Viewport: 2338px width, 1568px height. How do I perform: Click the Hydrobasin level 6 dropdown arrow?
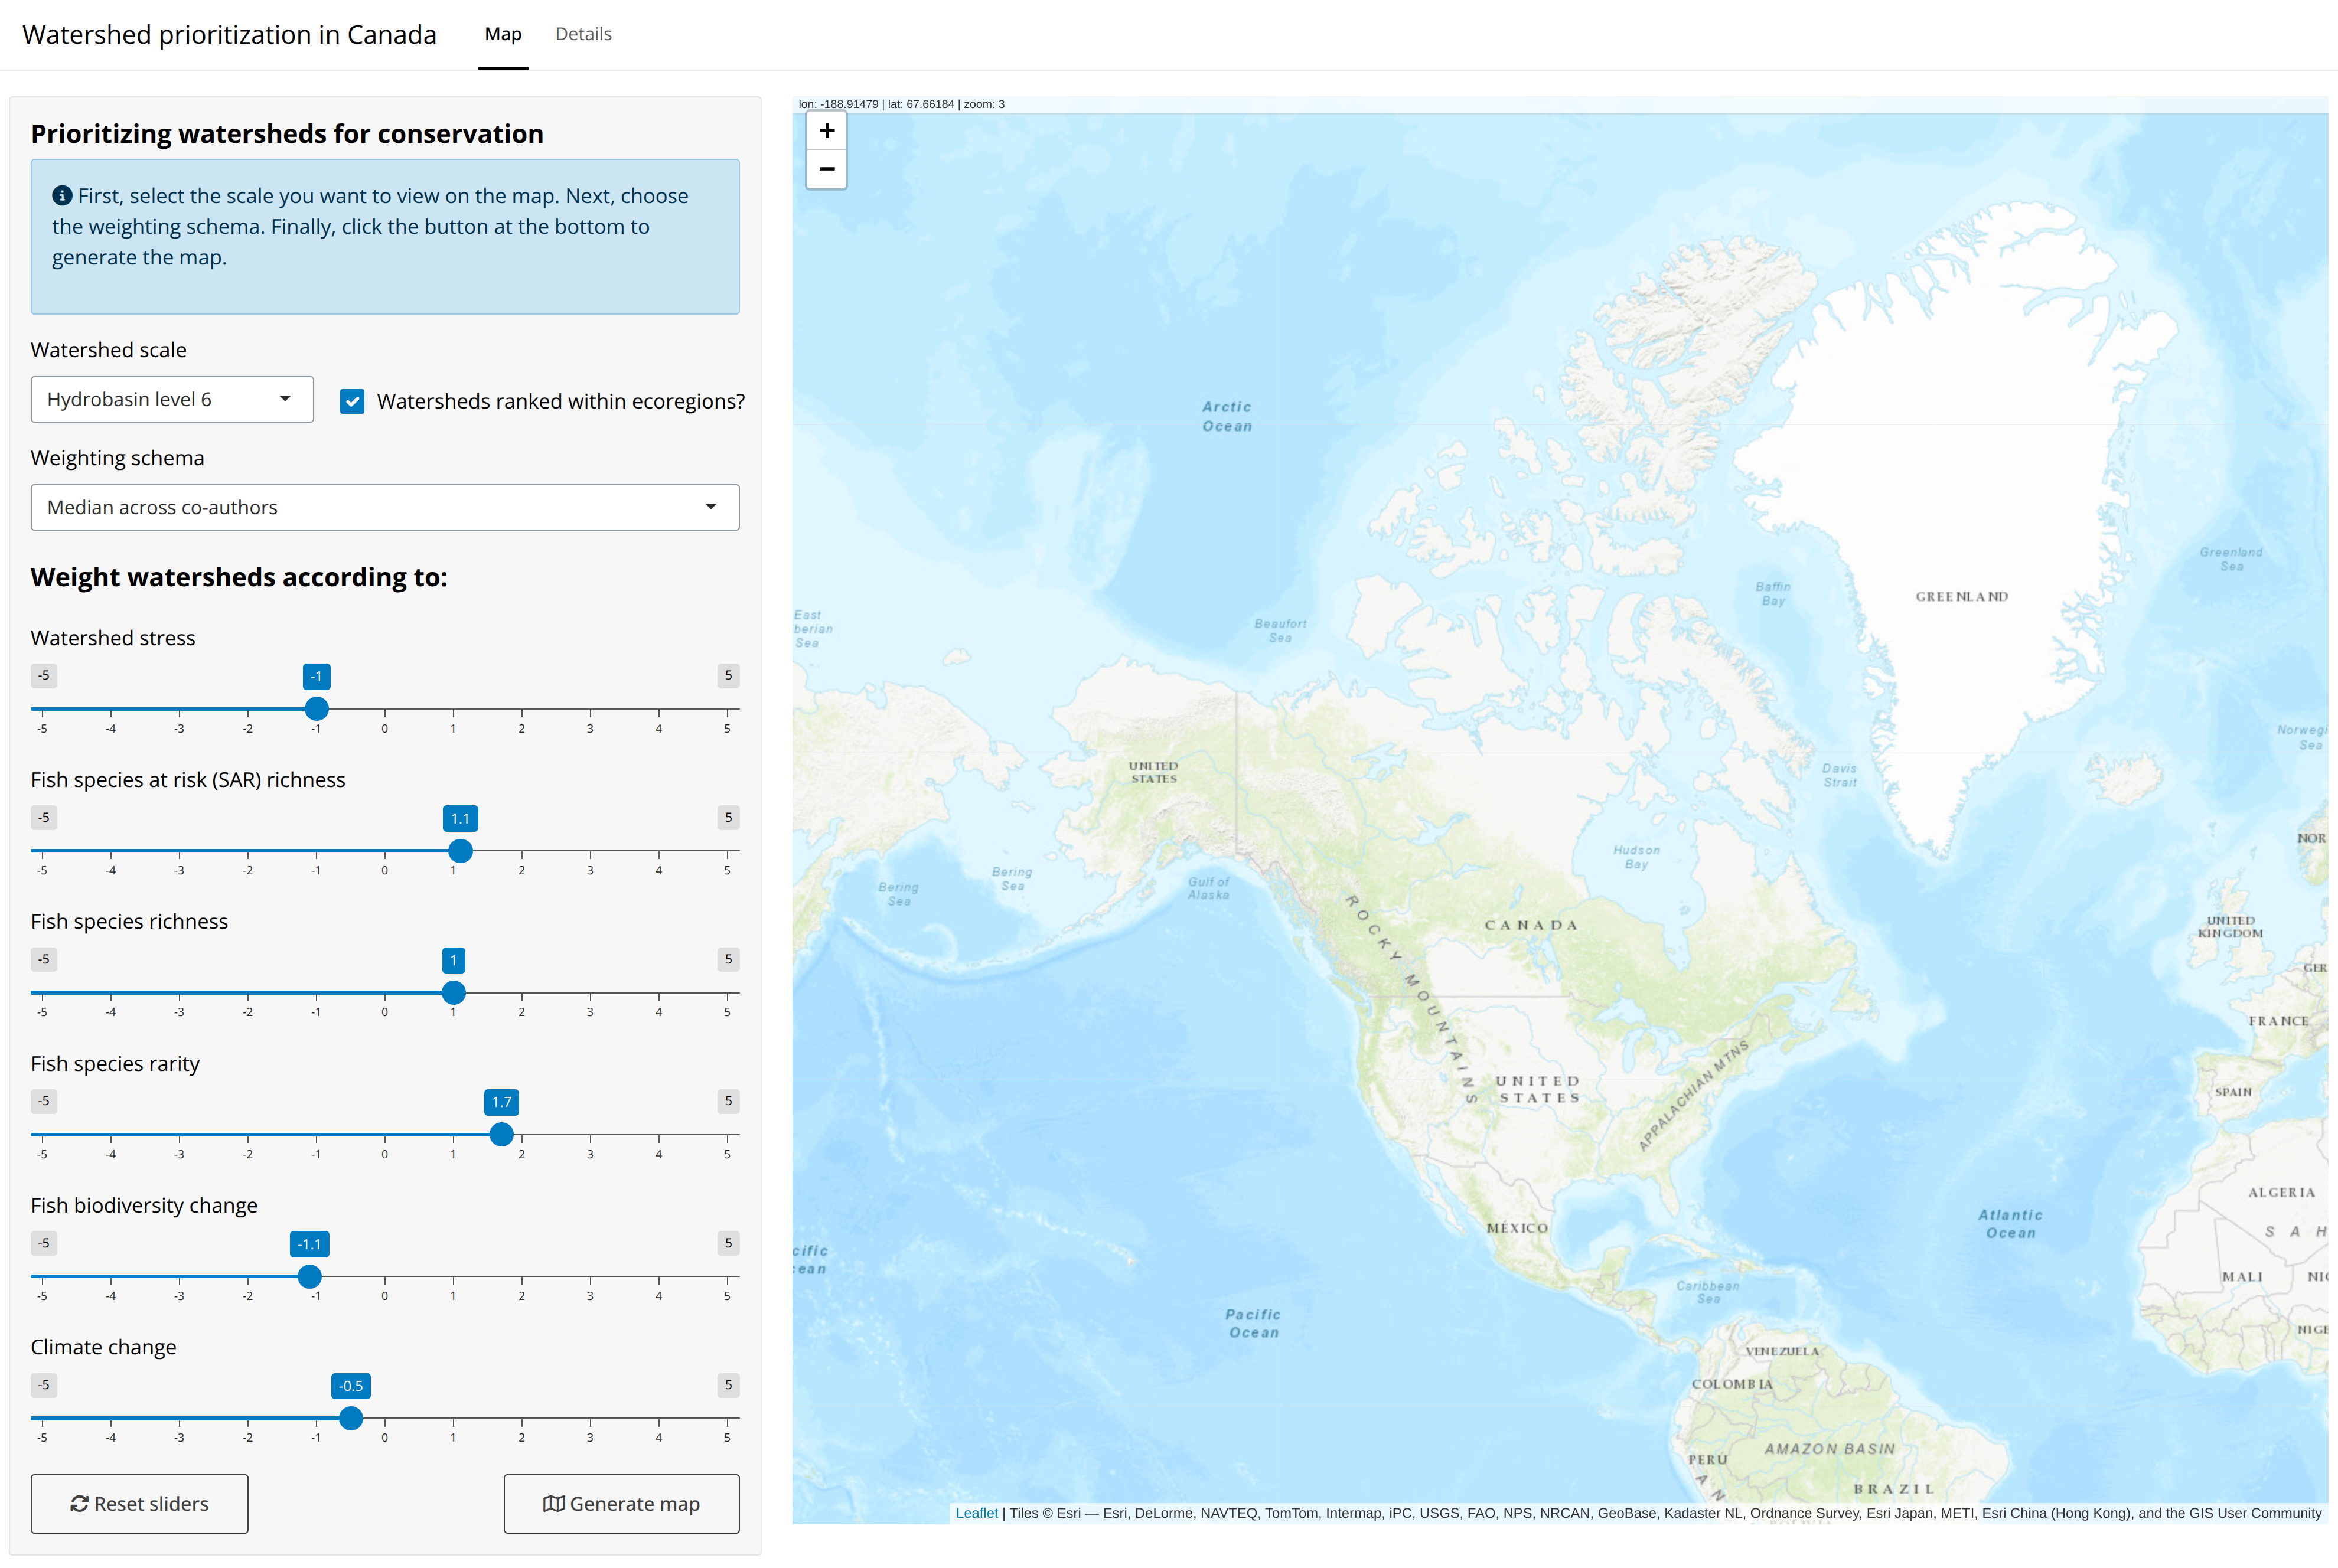tap(285, 399)
